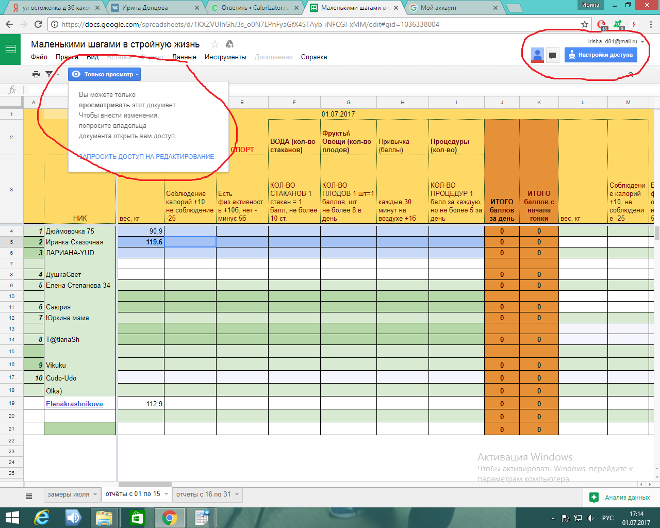This screenshot has height=528, width=660.
Task: Star the document with the star icon
Action: coord(215,44)
